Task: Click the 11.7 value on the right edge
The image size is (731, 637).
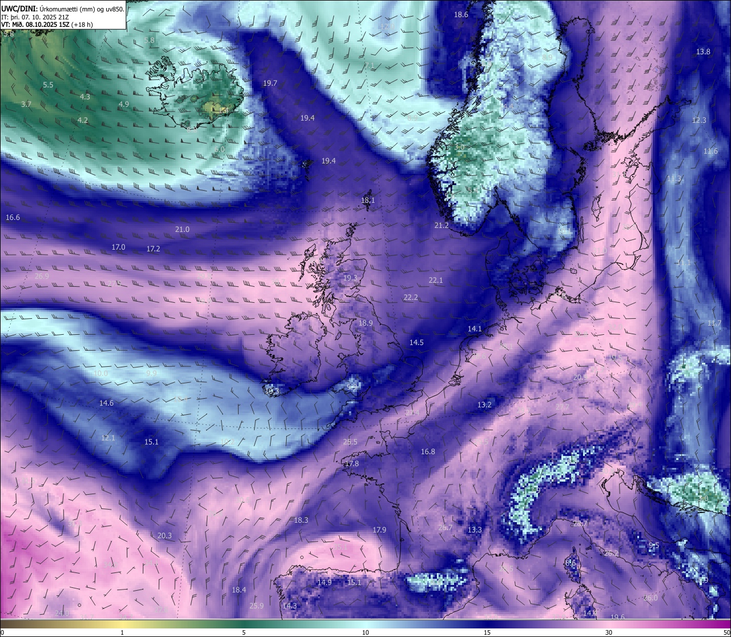Action: [714, 323]
